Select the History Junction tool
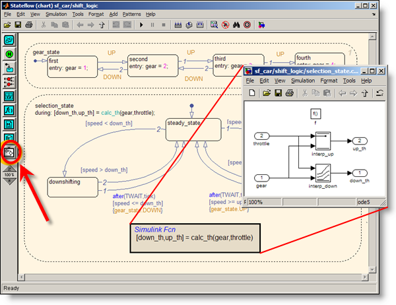Image resolution: width=396 pixels, height=305 pixels. pos(10,54)
